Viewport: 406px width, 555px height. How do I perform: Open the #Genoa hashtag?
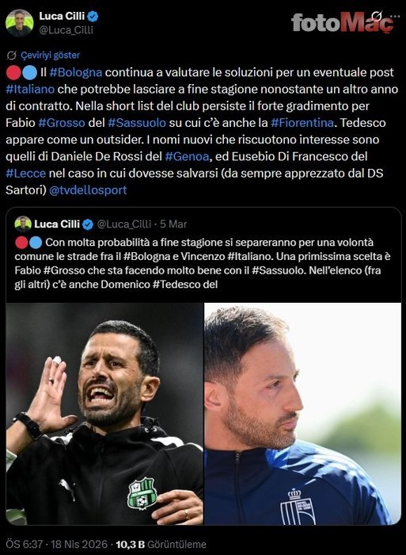187,156
